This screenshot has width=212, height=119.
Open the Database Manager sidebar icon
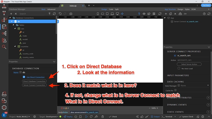click(4, 27)
